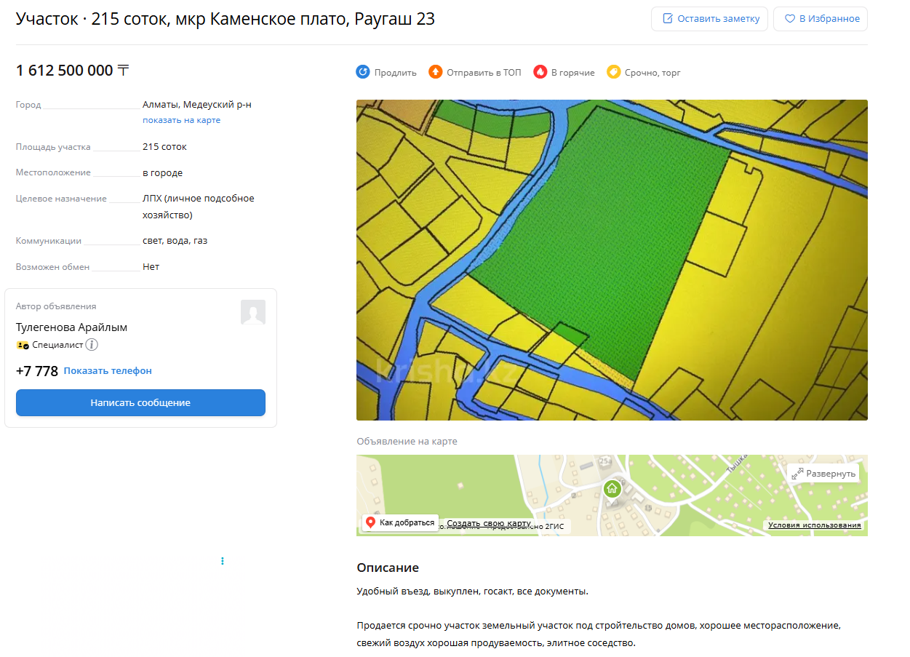
Task: Click the note pencil icon in 'Оставить заметку'
Action: 668,19
